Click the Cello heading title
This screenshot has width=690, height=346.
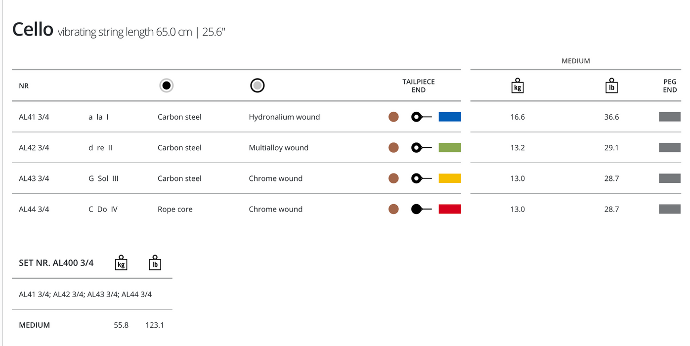click(x=33, y=30)
